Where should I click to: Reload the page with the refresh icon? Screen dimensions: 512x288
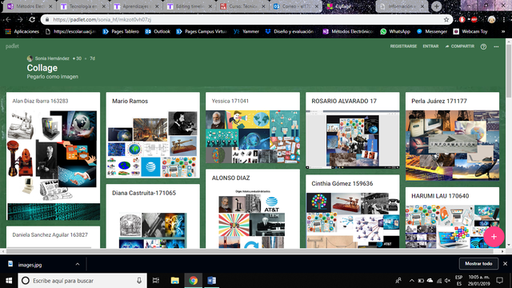[x=32, y=19]
